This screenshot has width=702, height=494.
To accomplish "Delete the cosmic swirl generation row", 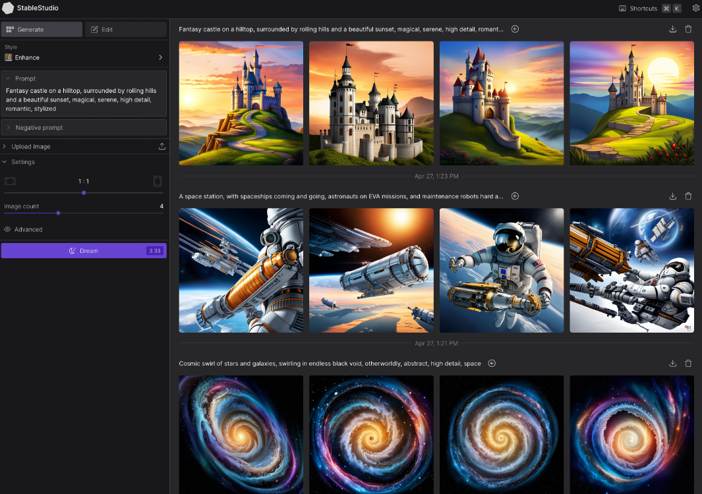I will click(688, 364).
